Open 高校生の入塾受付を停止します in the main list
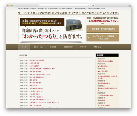The width and height of the screenshot is (137, 116). click(40, 74)
